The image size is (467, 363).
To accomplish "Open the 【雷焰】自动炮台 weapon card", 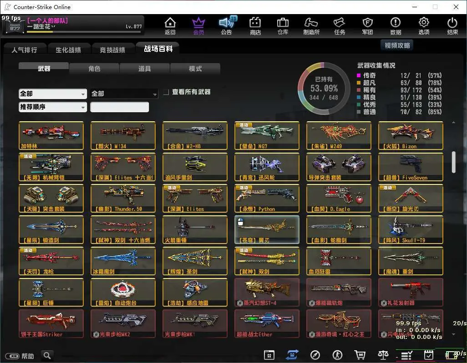I will (123, 293).
